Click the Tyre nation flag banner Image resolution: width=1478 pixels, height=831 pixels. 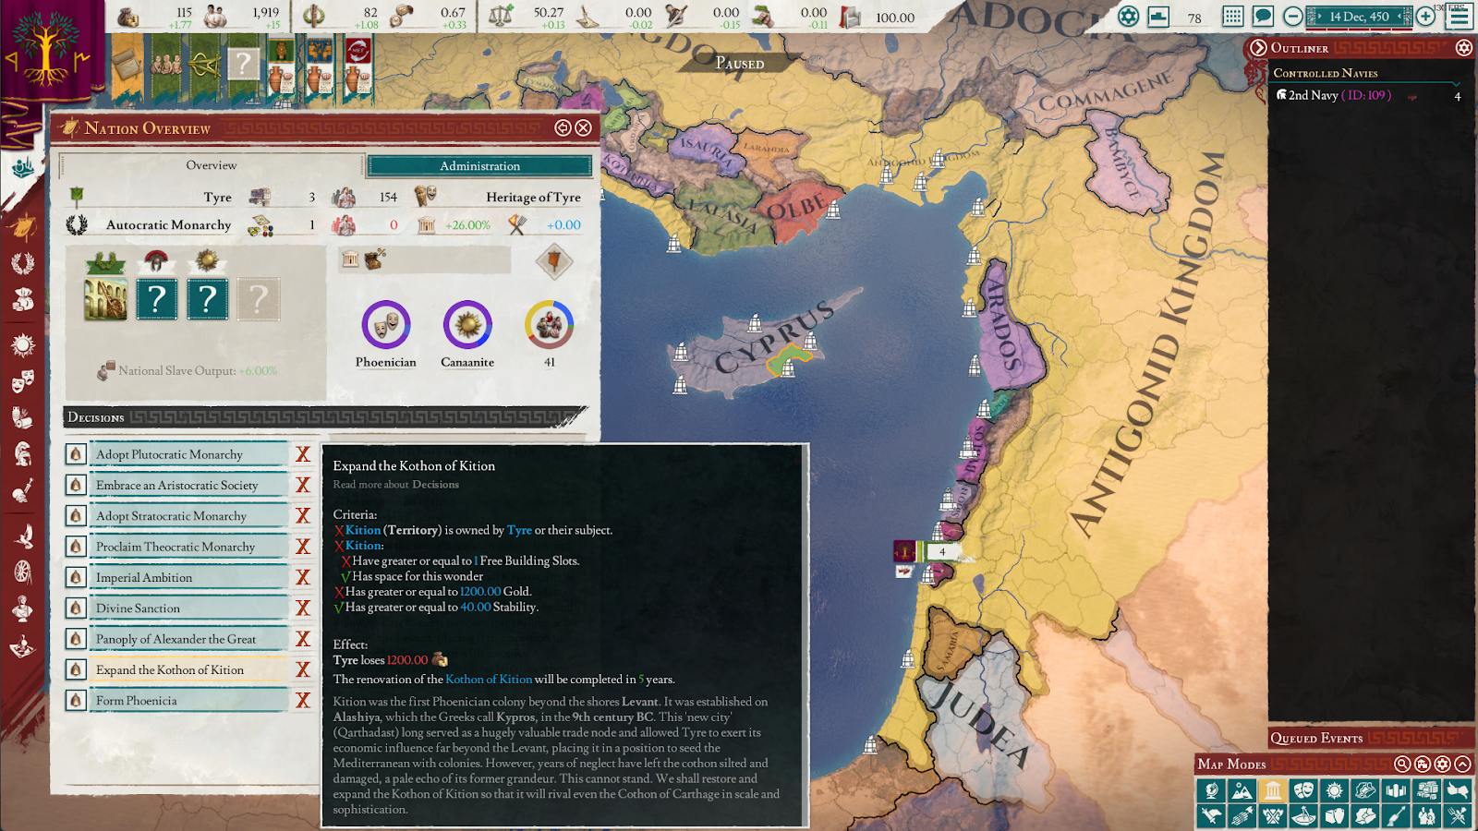(46, 51)
